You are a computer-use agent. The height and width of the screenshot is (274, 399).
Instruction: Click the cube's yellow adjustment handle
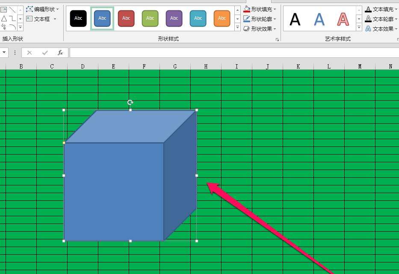64,143
